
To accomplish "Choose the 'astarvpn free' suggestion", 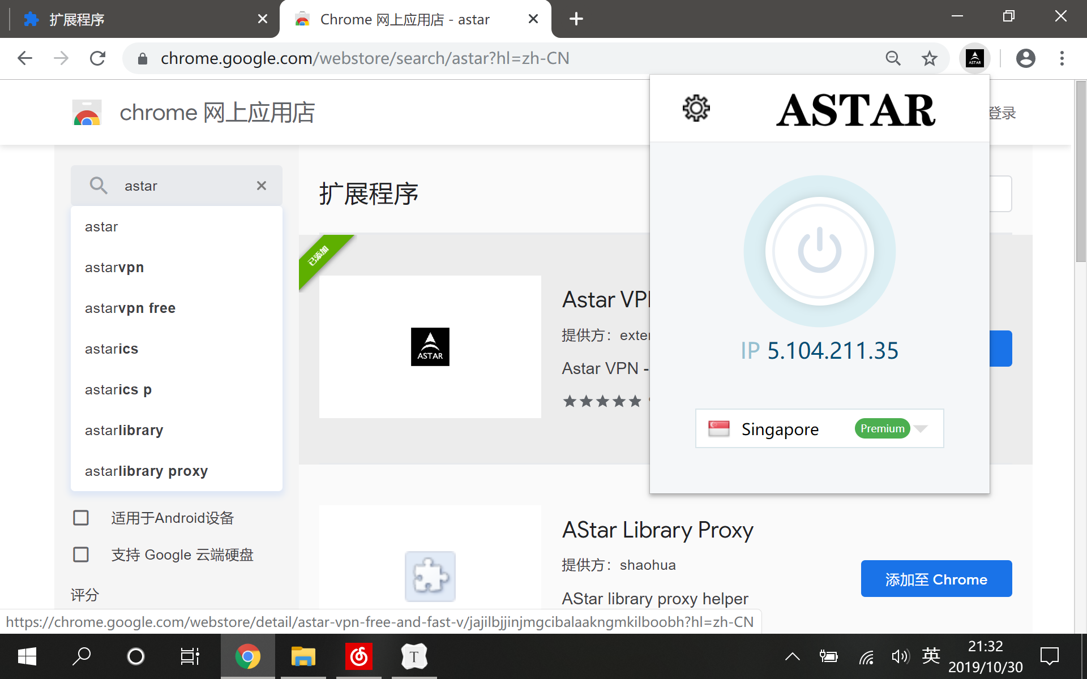I will 176,308.
